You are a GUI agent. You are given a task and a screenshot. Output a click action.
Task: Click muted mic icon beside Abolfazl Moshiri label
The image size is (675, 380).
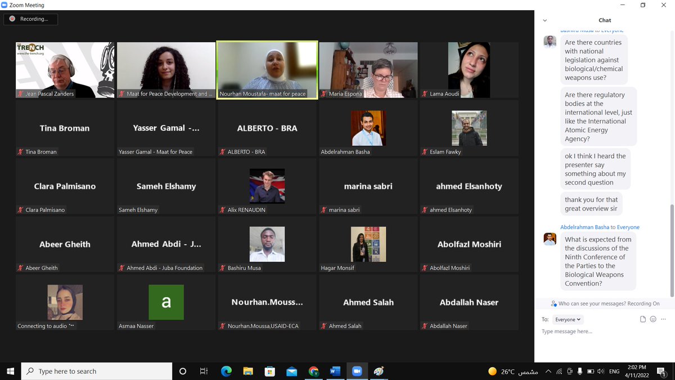425,268
